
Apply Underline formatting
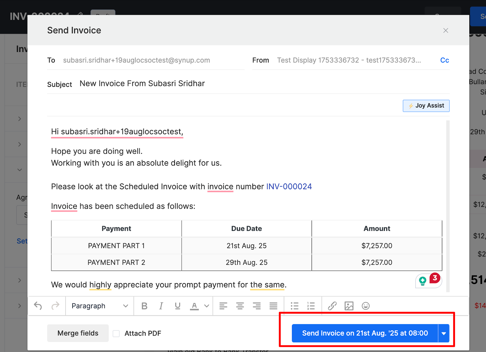point(177,306)
